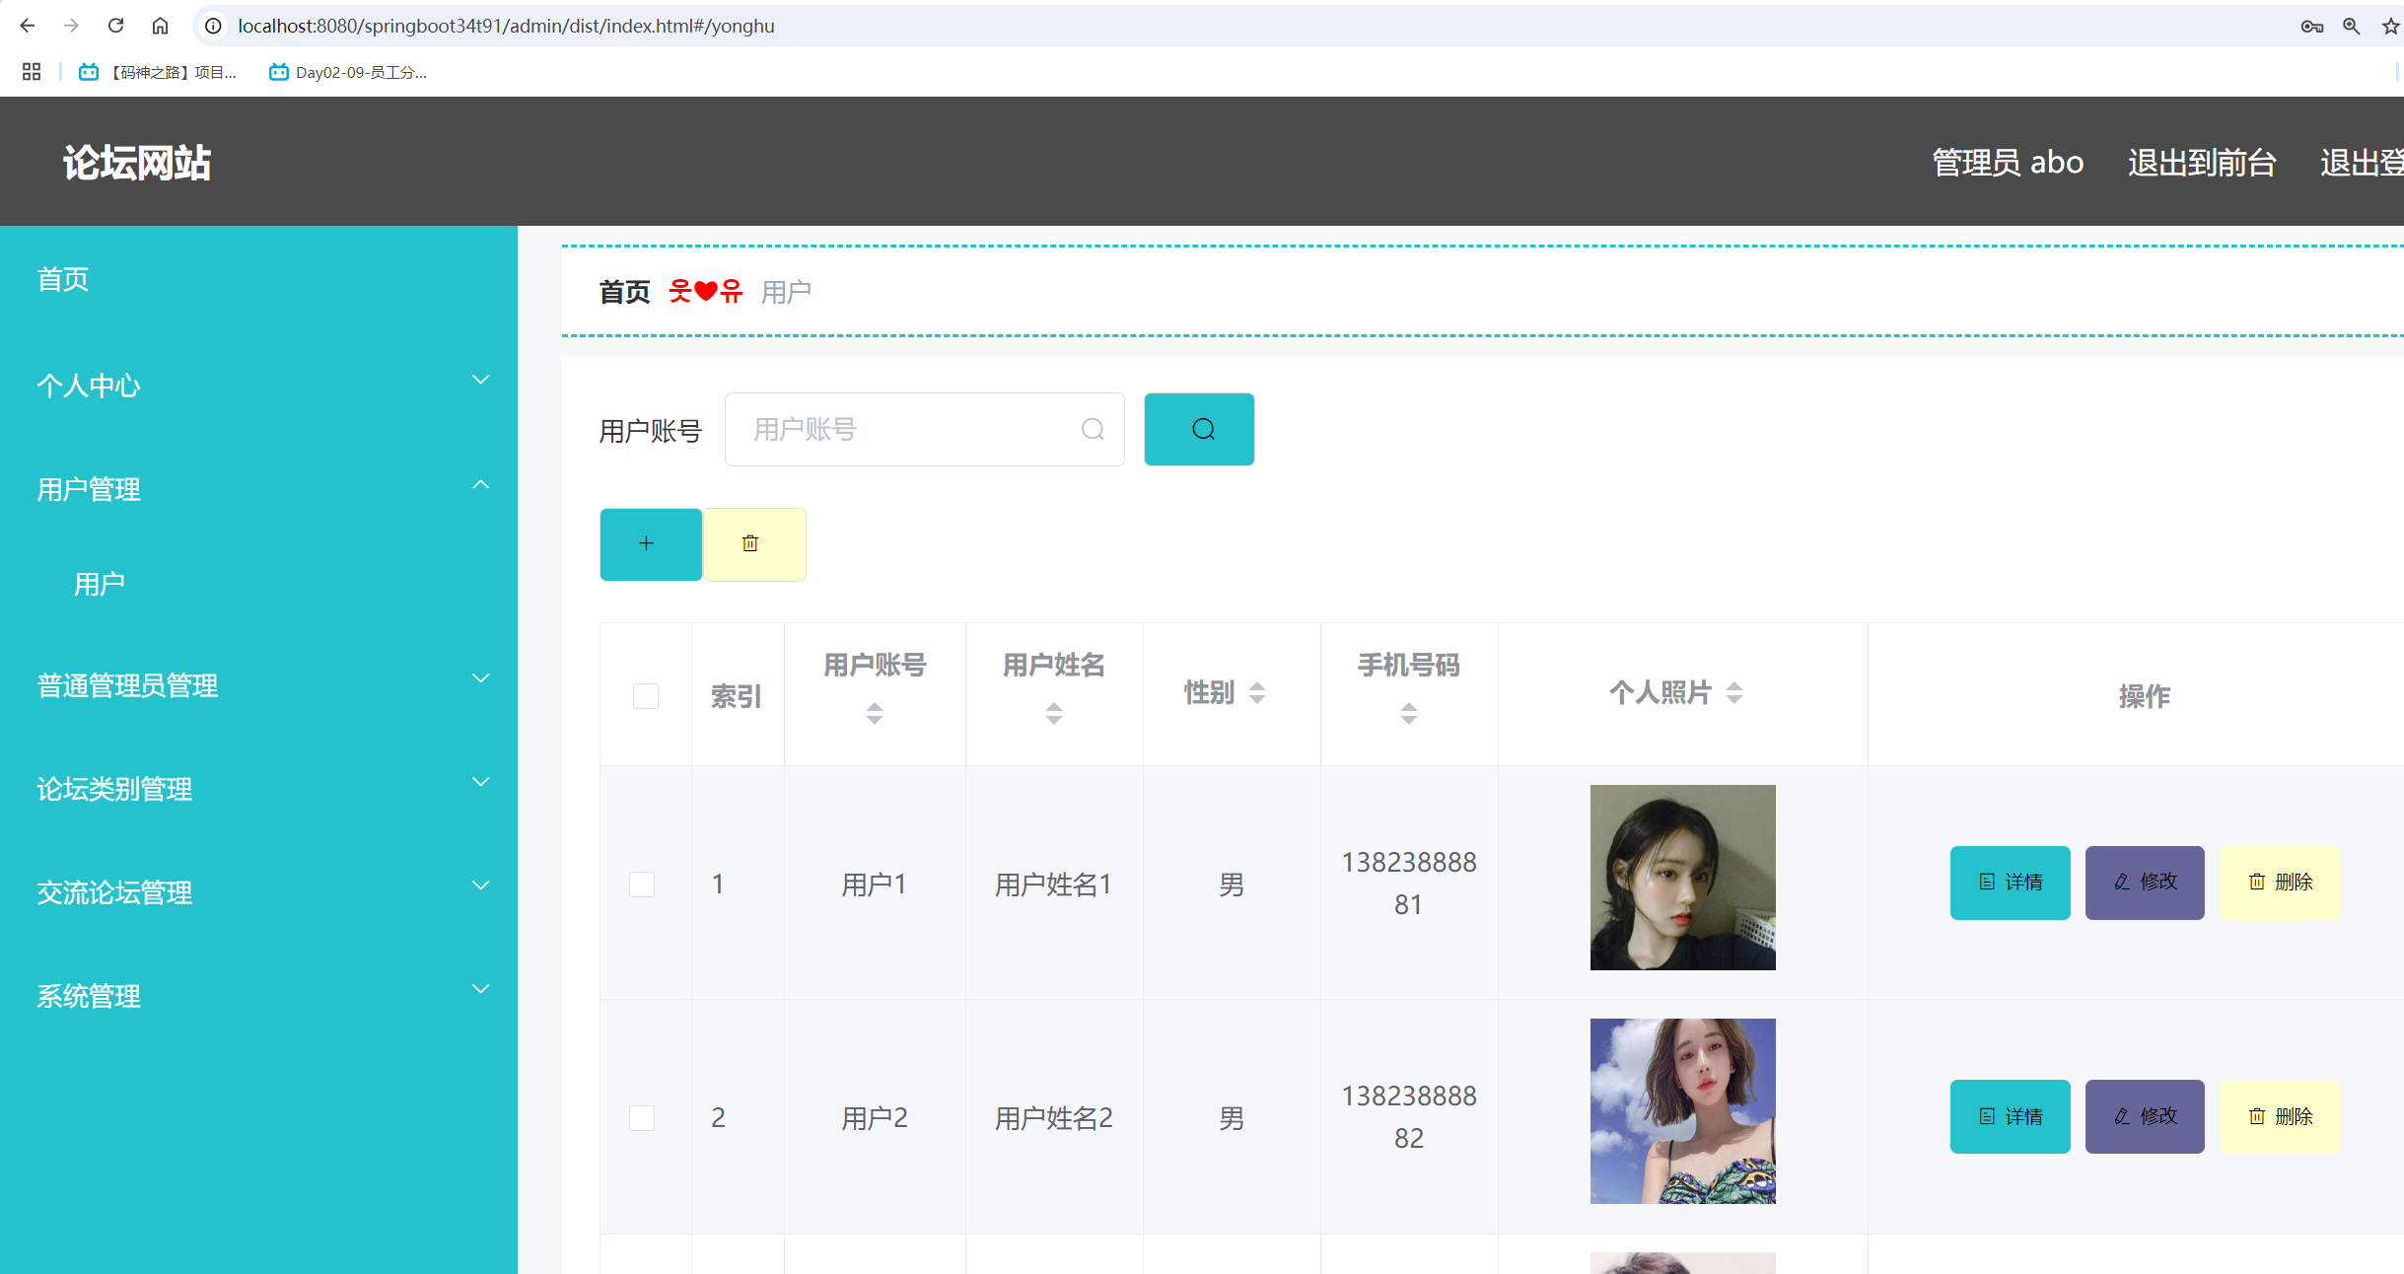Image resolution: width=2404 pixels, height=1274 pixels.
Task: Click 退出到前台 in the header
Action: [x=2201, y=162]
